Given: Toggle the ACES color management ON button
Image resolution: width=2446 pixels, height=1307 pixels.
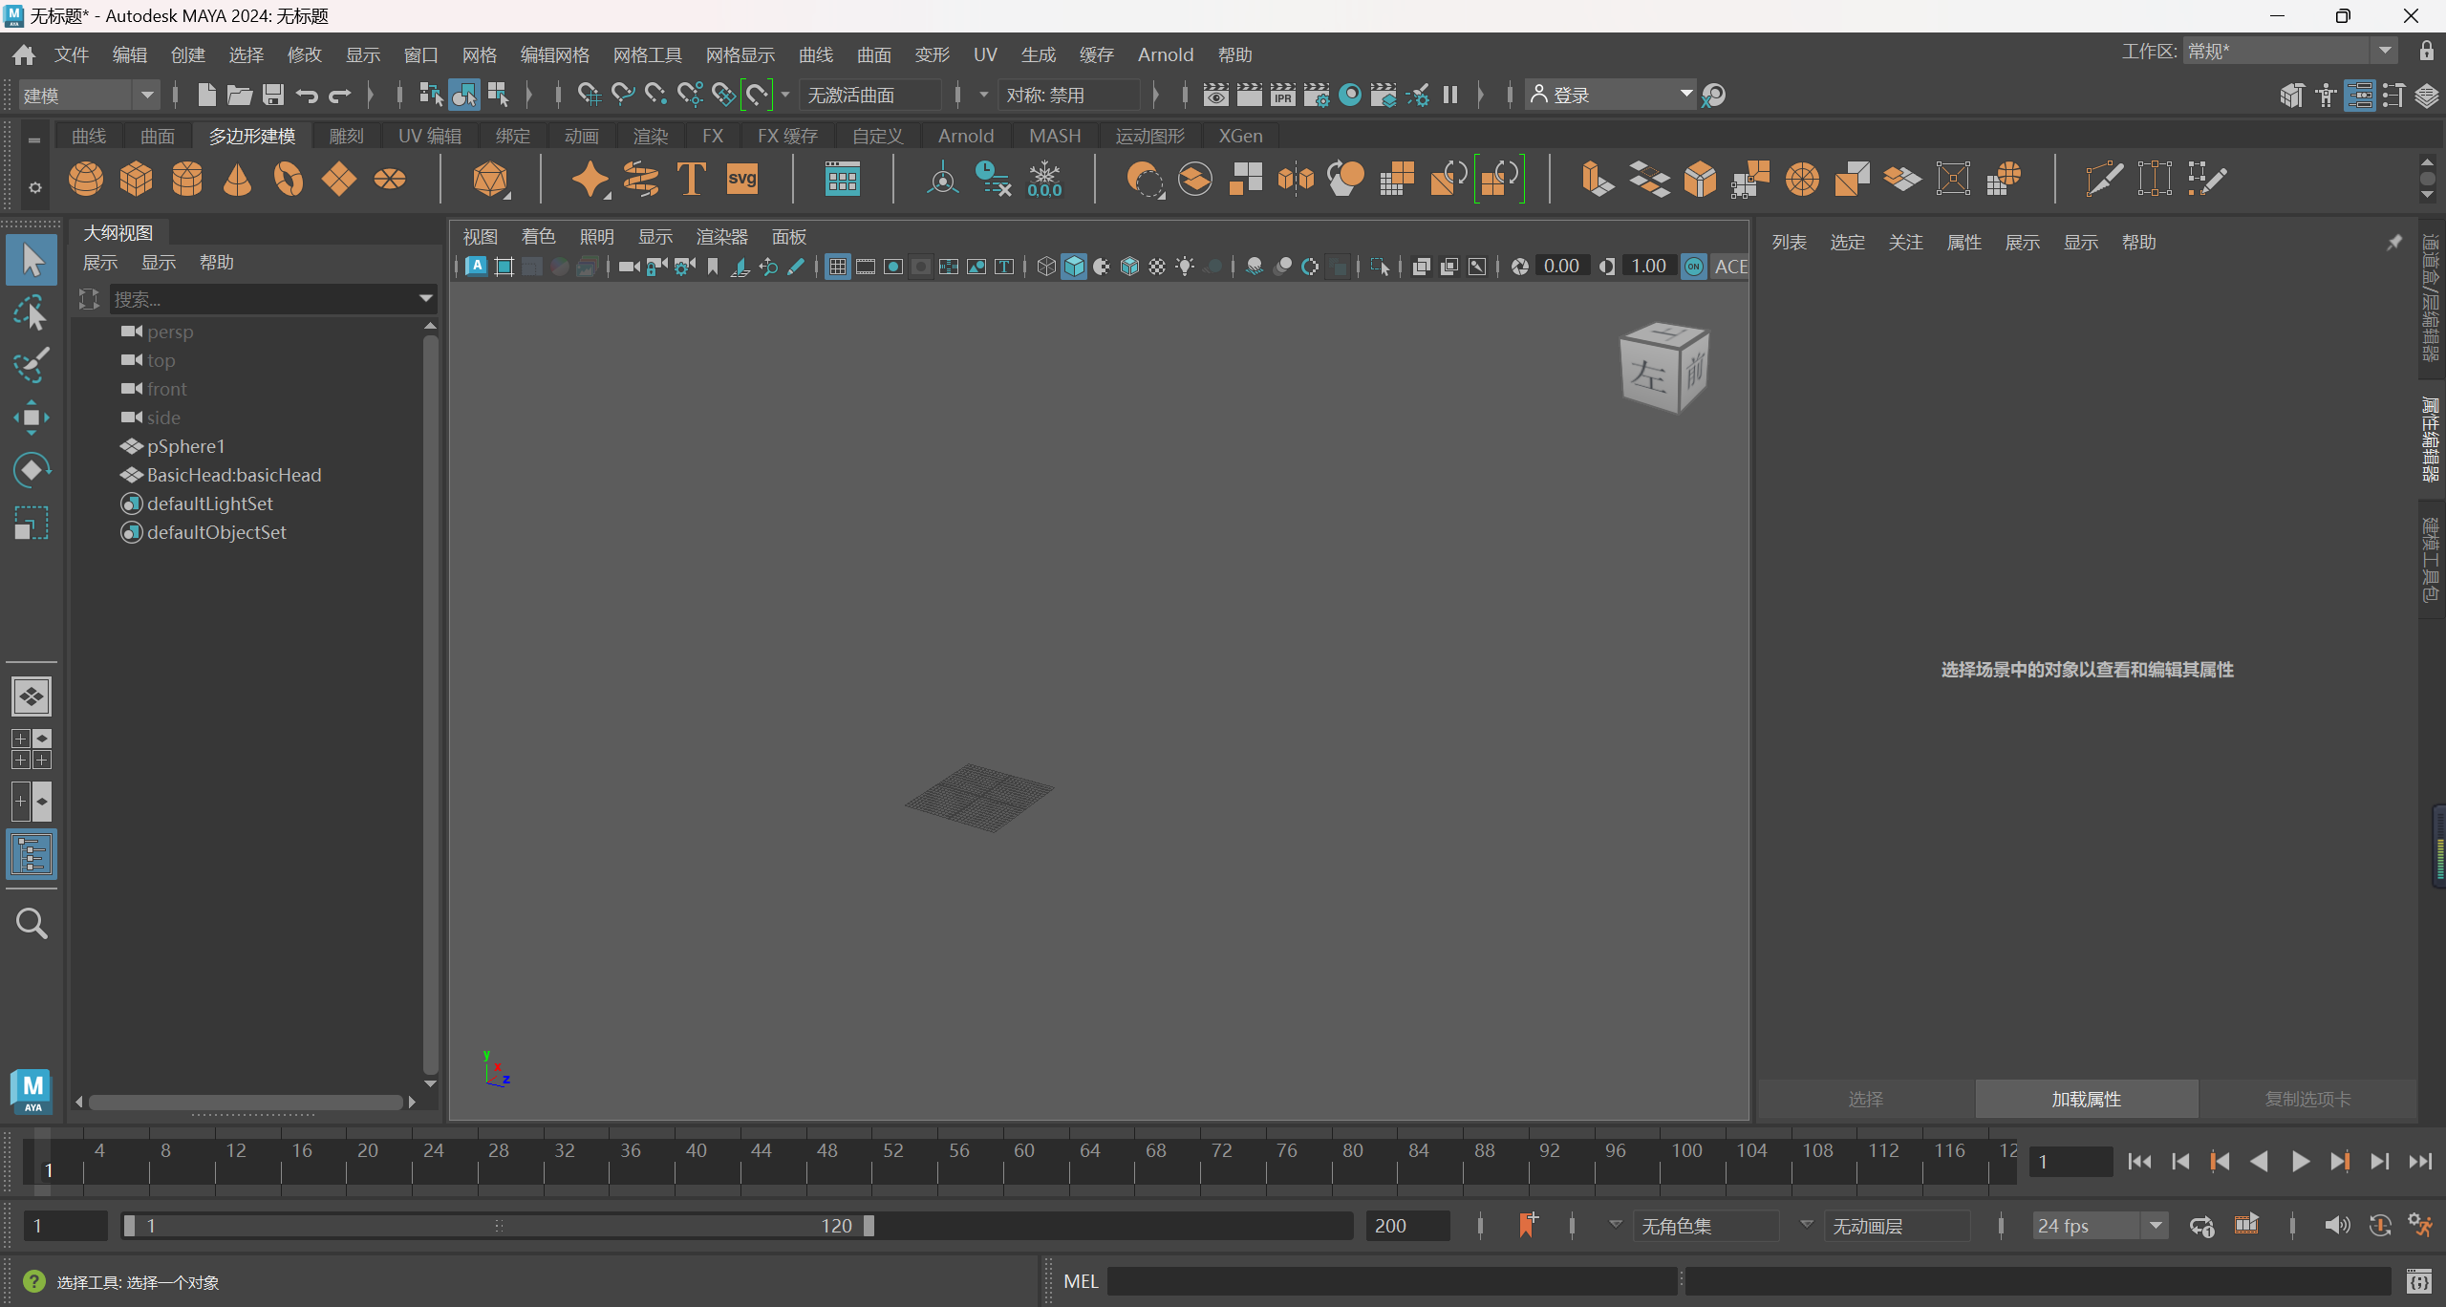Looking at the screenshot, I should tap(1694, 267).
